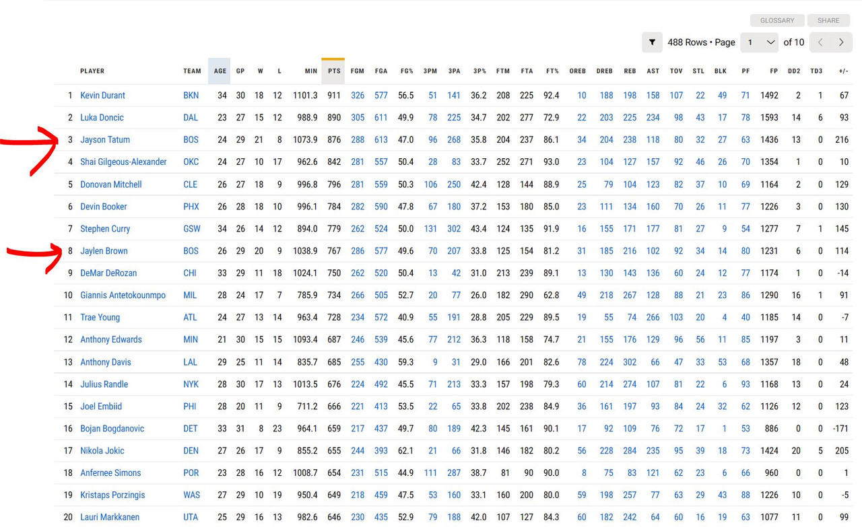Click Giannis Antetokounmpo's FTA value 290

click(527, 295)
